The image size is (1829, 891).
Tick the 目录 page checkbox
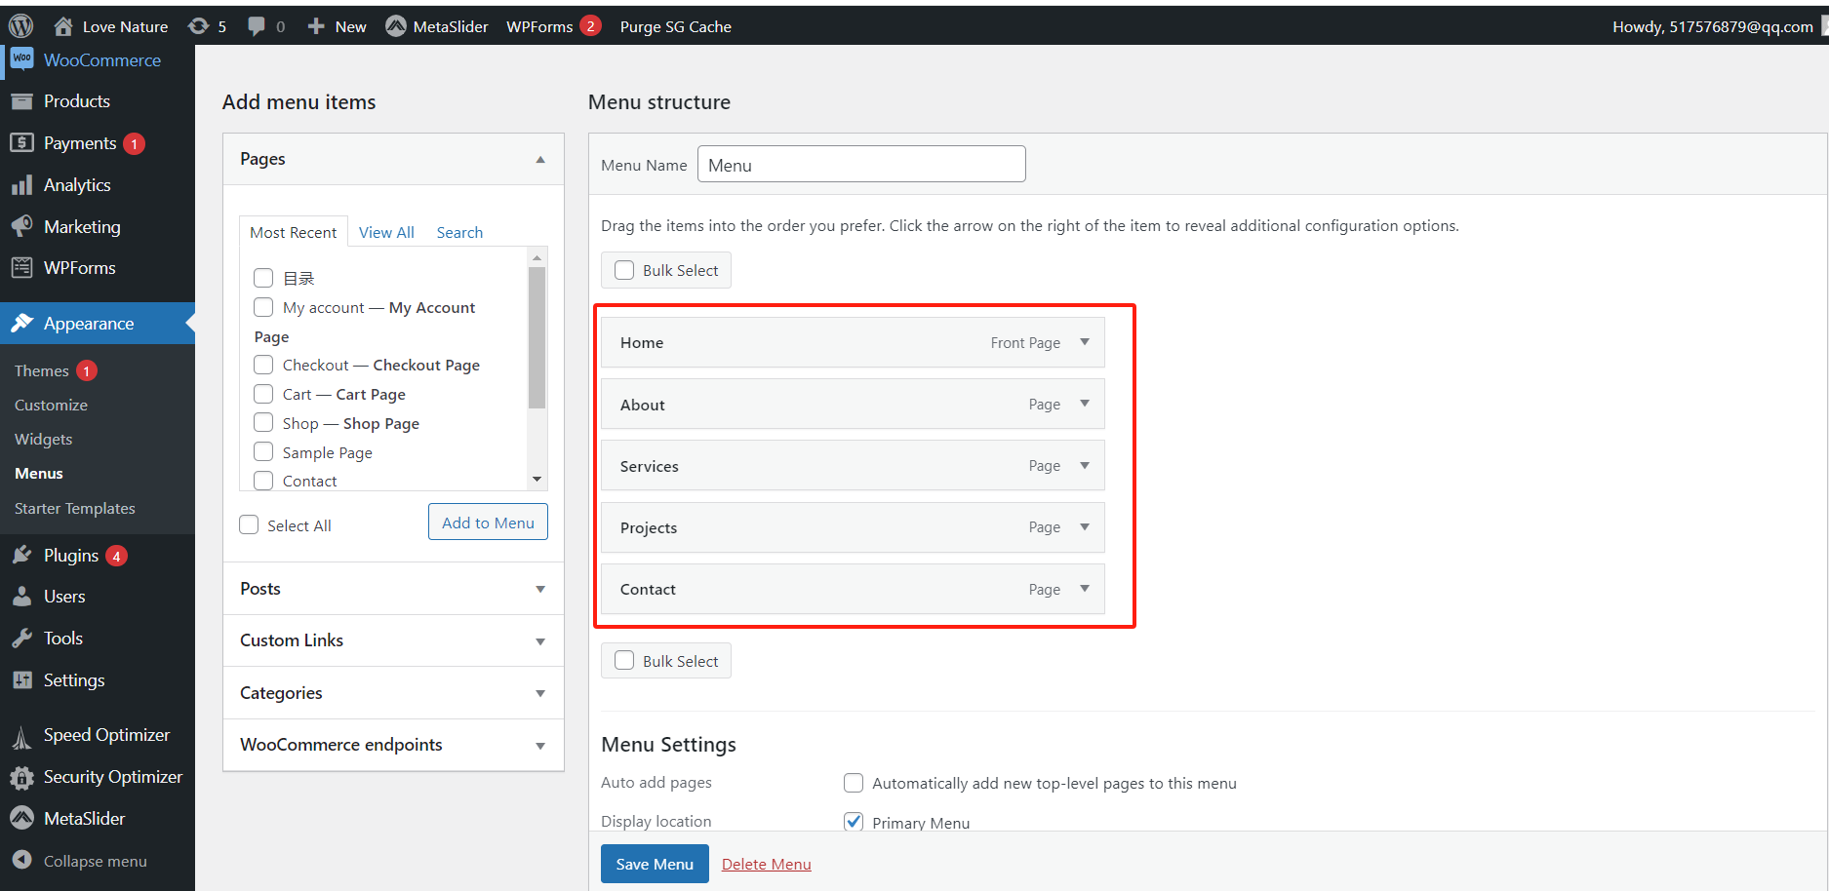pyautogui.click(x=263, y=278)
